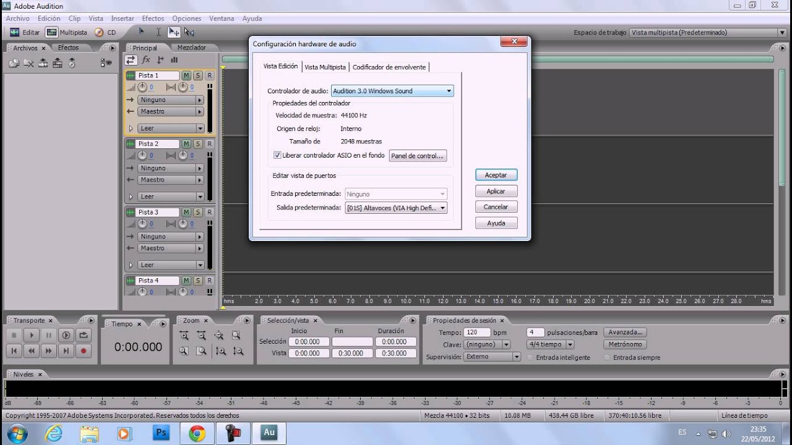
Task: Expand Pista 2 automation lanes triangle
Action: (x=131, y=197)
